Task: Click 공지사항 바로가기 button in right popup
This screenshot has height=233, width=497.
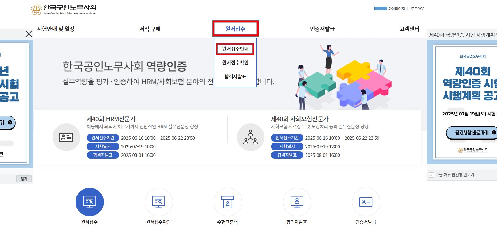Action: (x=472, y=133)
